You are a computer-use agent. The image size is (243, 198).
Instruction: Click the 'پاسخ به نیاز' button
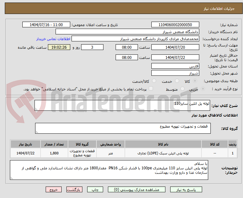[x=186, y=189]
